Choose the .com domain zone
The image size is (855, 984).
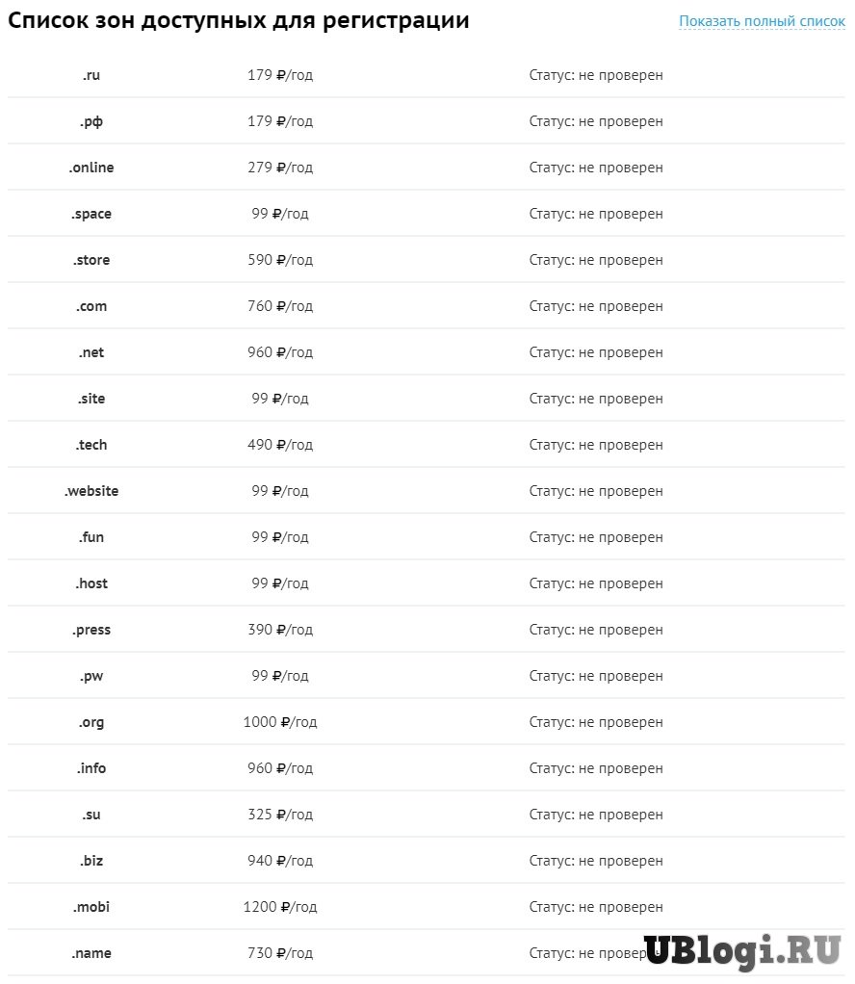coord(91,306)
